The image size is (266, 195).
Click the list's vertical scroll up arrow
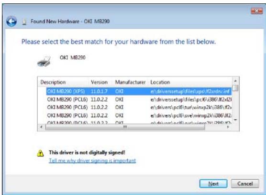235,81
